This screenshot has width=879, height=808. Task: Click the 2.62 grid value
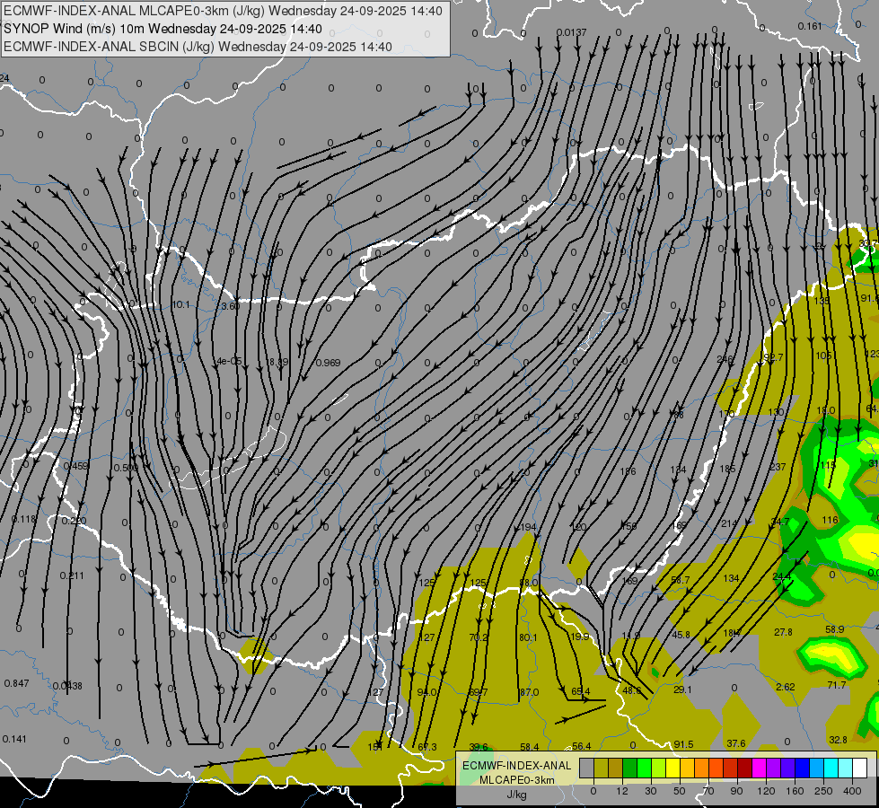(x=786, y=686)
